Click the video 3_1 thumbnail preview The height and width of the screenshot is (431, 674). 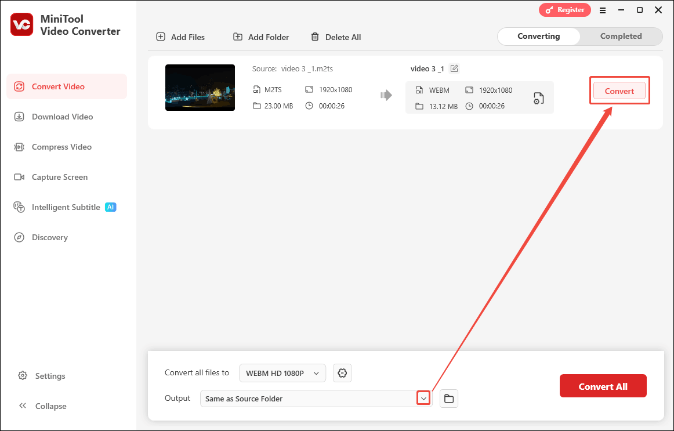200,88
